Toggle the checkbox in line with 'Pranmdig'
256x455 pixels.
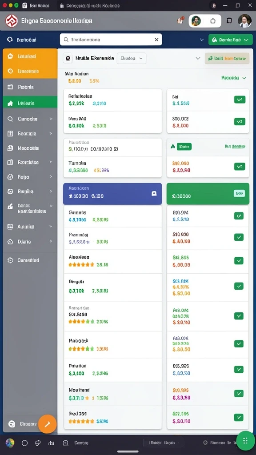(239, 237)
